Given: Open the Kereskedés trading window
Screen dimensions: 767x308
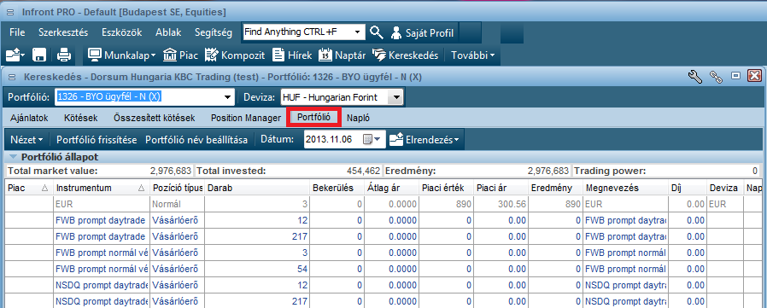Looking at the screenshot, I should (405, 55).
